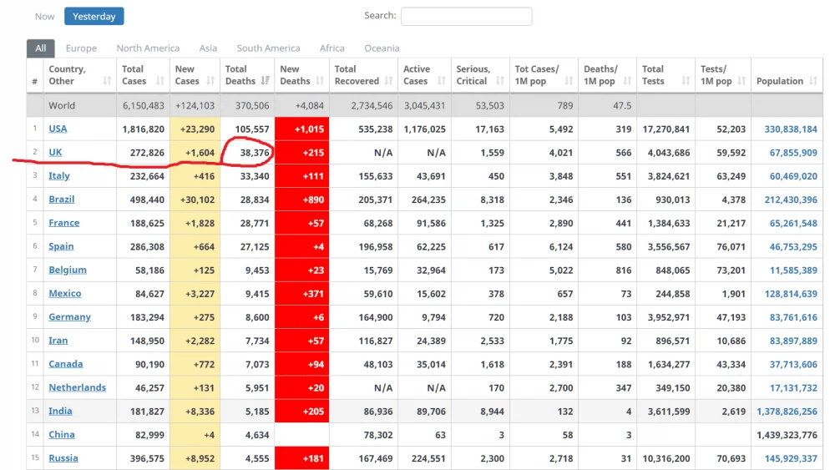The image size is (835, 470).
Task: Sort by Active Cases column arrow
Action: pyautogui.click(x=442, y=81)
